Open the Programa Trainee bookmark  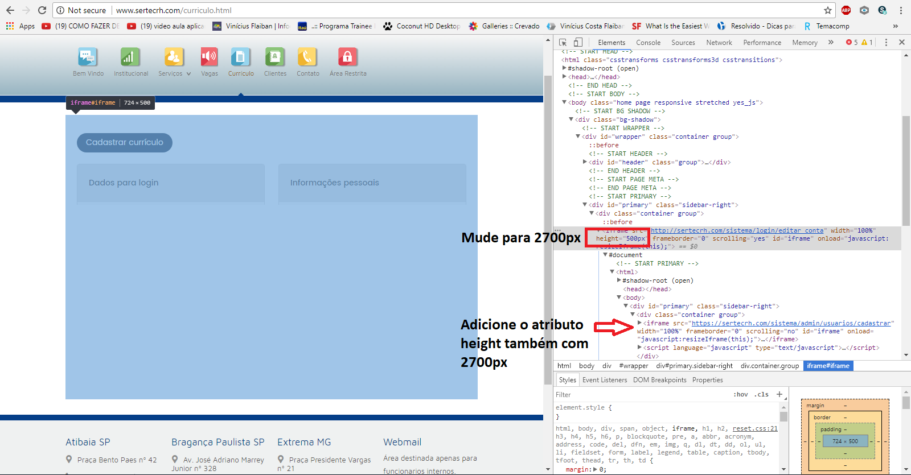point(336,26)
